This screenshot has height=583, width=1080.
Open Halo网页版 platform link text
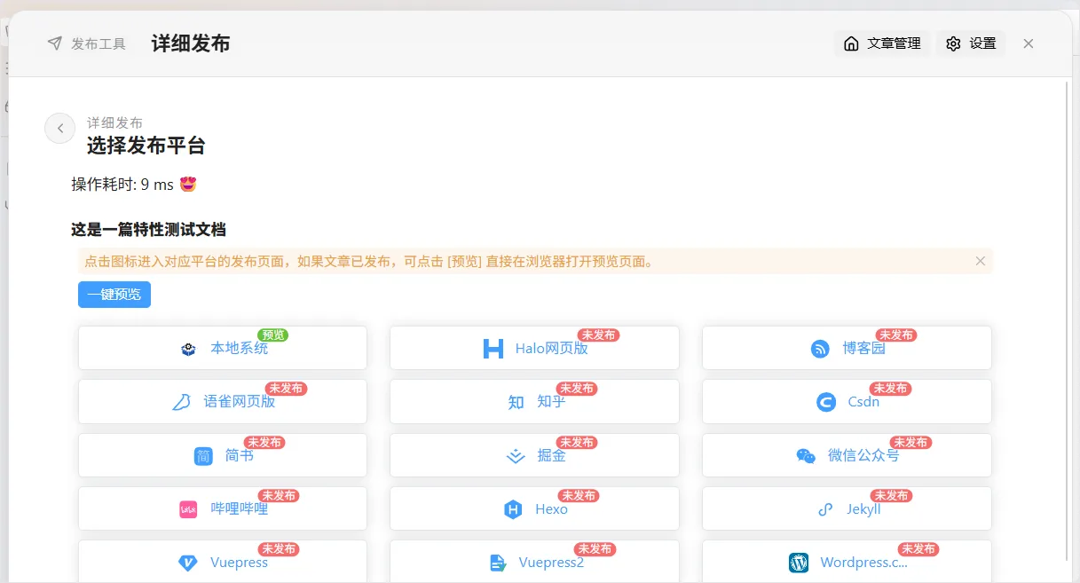(551, 349)
